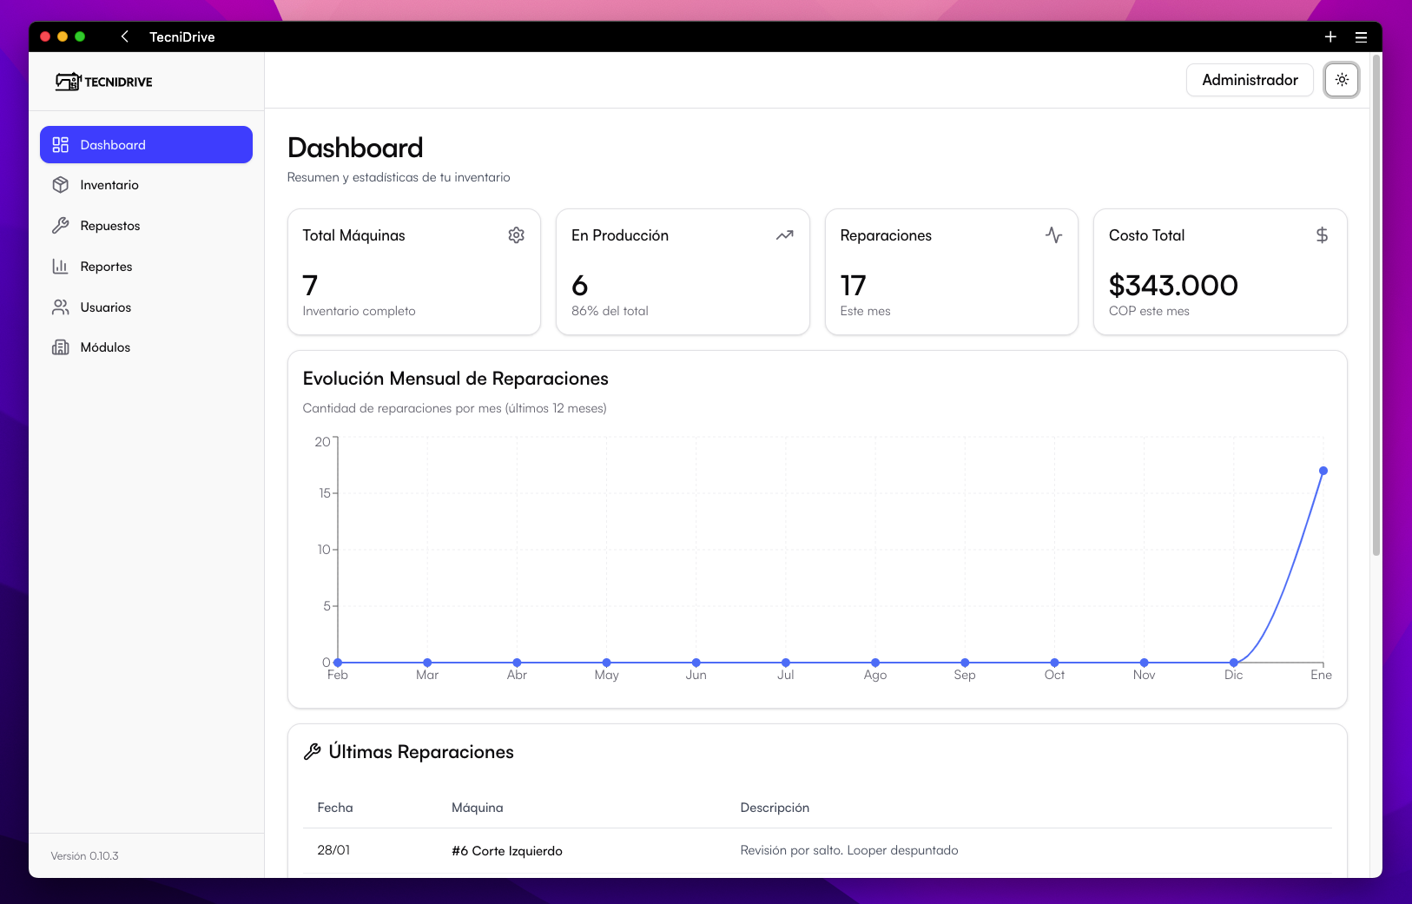Toggle the light/dark theme sun button
Screen dimensions: 1412x904
(1341, 80)
